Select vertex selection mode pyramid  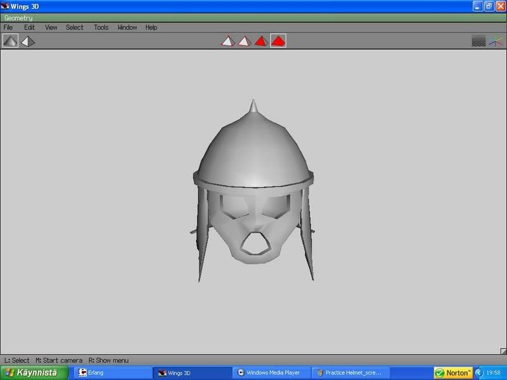(228, 41)
